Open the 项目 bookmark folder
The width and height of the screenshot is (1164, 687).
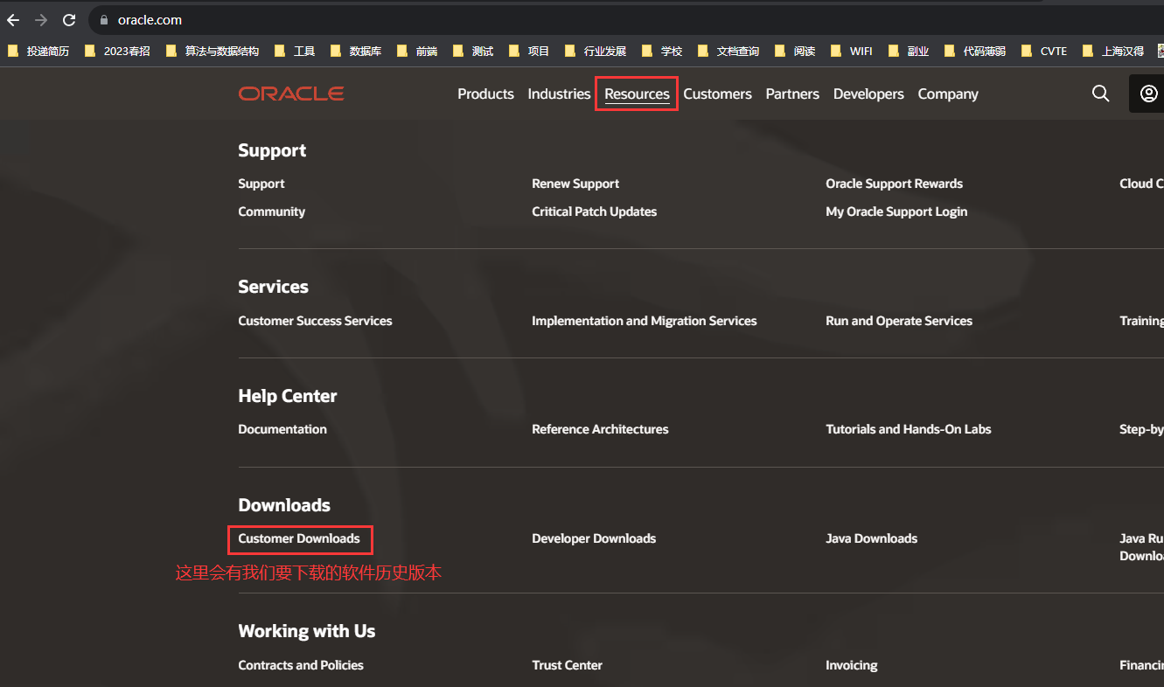(529, 51)
